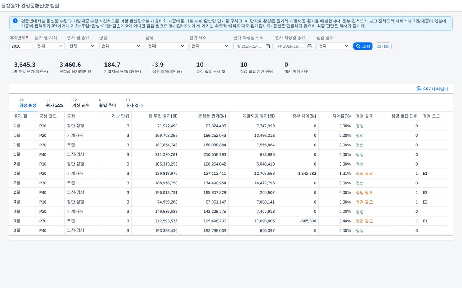Expand the 공정 filter dropdown

121,46
